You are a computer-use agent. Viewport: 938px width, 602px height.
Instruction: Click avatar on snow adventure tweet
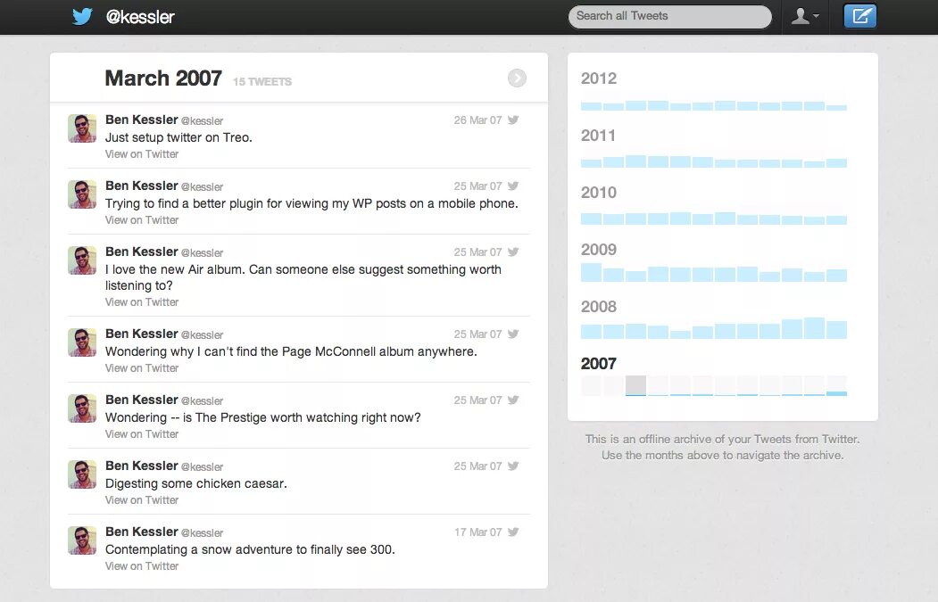(82, 540)
